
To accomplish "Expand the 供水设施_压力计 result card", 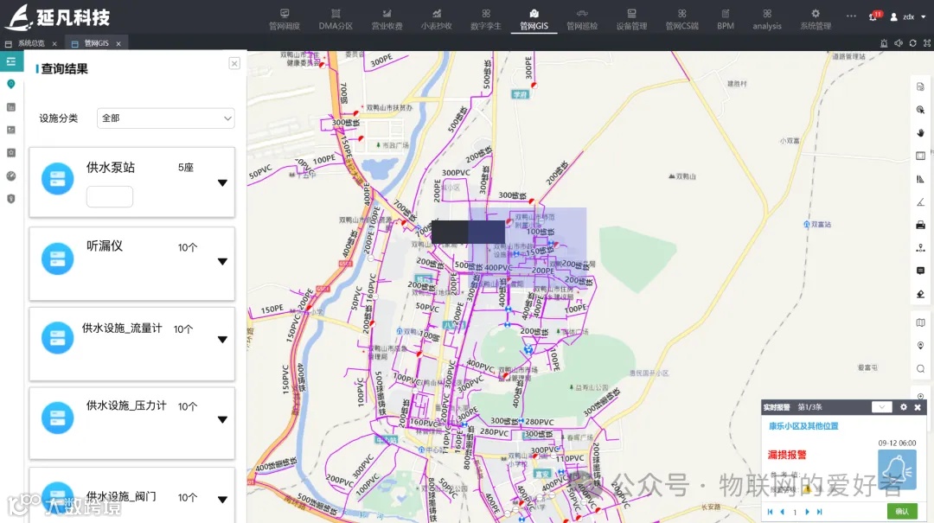I will pos(222,419).
